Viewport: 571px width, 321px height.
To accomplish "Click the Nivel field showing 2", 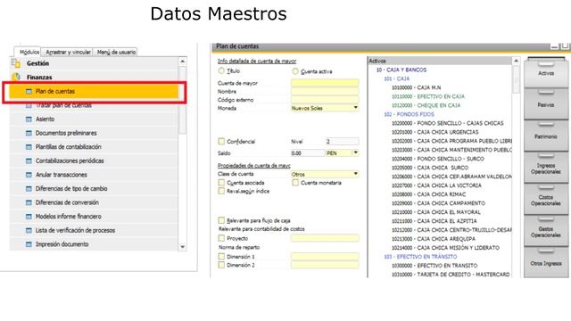I will coord(342,141).
